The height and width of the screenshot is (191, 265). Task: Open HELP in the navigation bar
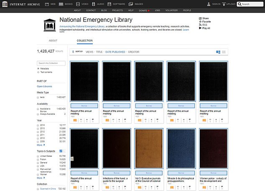(x=131, y=10)
